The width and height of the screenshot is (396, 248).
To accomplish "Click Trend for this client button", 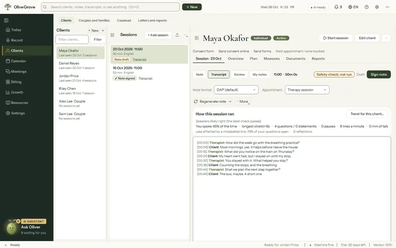I will pos(367,114).
